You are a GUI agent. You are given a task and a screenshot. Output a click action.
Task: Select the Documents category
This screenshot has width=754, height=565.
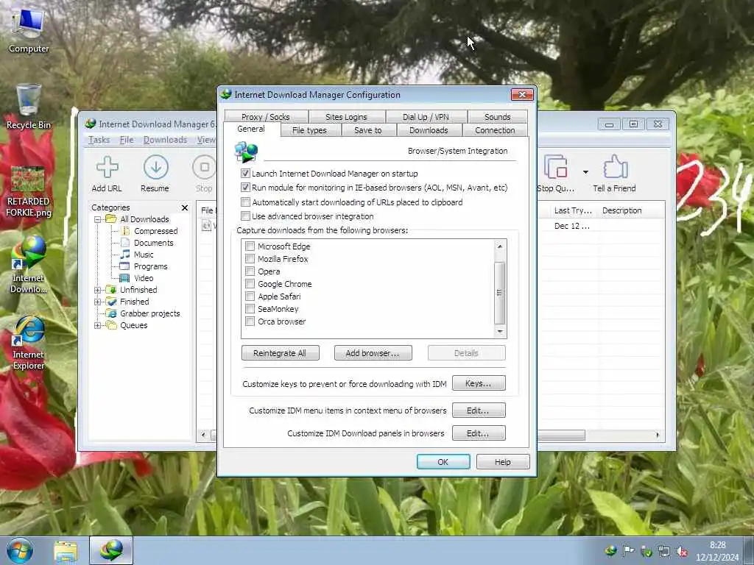153,243
